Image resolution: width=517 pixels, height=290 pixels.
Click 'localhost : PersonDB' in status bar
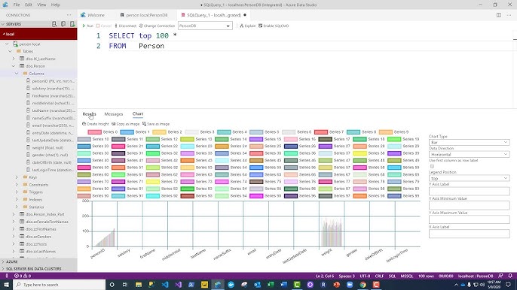[x=476, y=276]
